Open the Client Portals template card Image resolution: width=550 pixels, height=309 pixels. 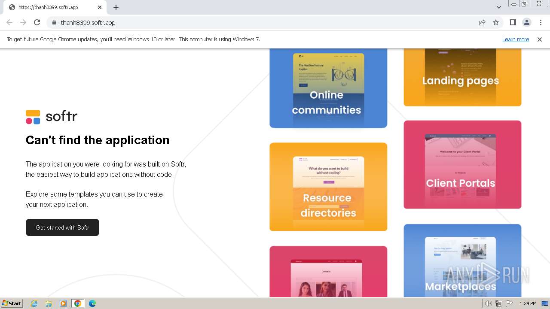[462, 164]
